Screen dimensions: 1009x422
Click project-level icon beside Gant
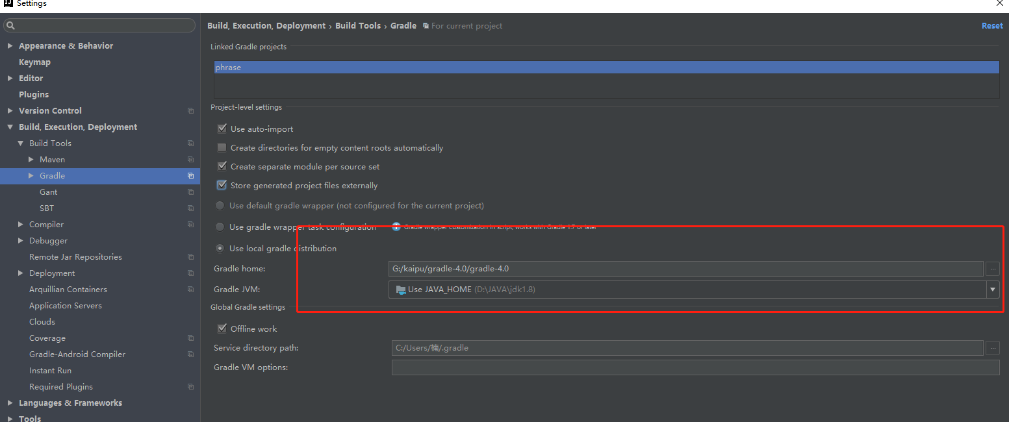click(190, 192)
